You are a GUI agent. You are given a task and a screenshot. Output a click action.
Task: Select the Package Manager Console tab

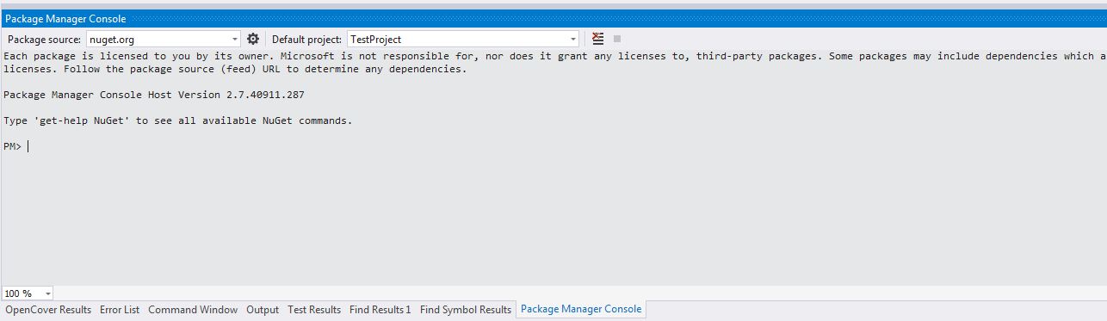pyautogui.click(x=581, y=310)
